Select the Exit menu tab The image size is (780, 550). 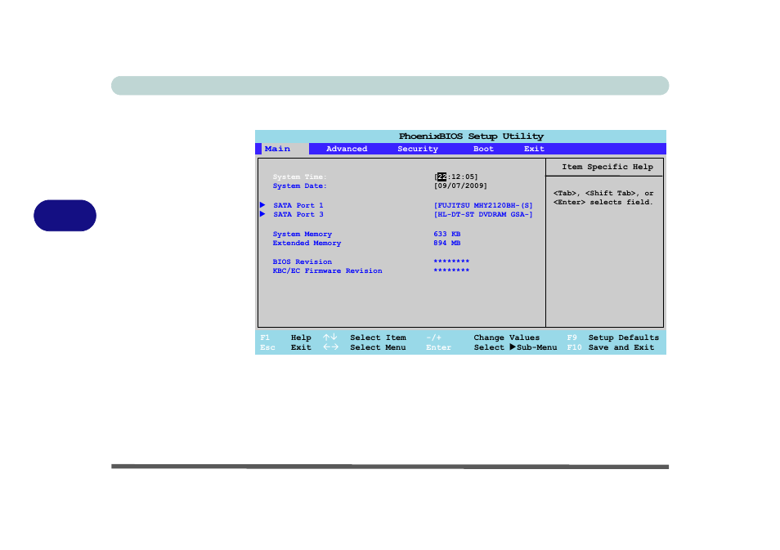[x=534, y=149]
